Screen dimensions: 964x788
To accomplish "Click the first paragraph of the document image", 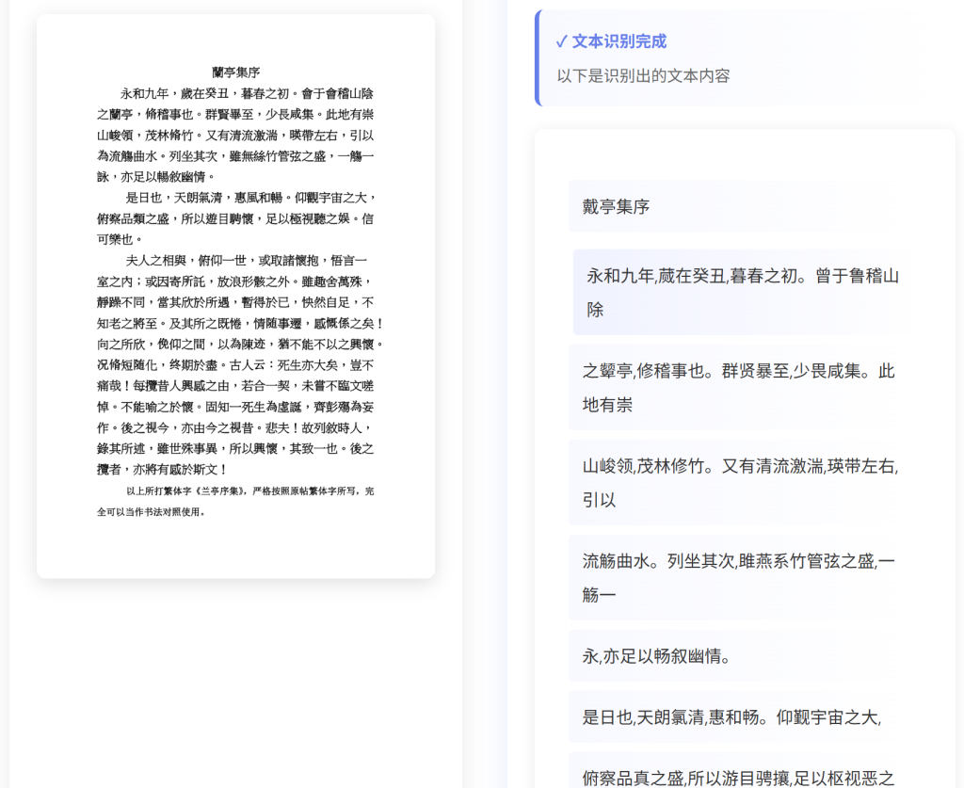I will click(x=233, y=132).
